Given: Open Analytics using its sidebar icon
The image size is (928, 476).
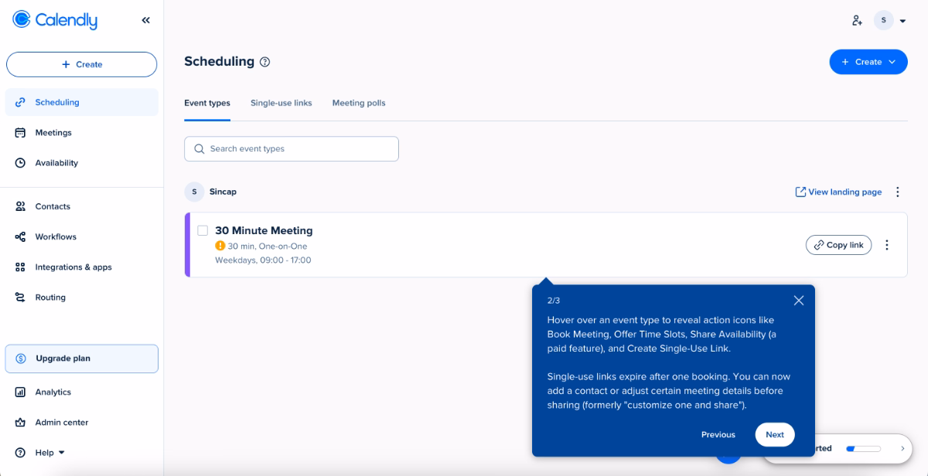Looking at the screenshot, I should pos(19,392).
